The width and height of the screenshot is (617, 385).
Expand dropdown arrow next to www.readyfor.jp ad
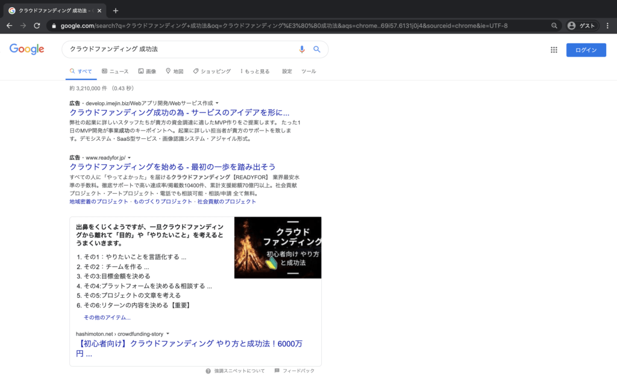[130, 158]
